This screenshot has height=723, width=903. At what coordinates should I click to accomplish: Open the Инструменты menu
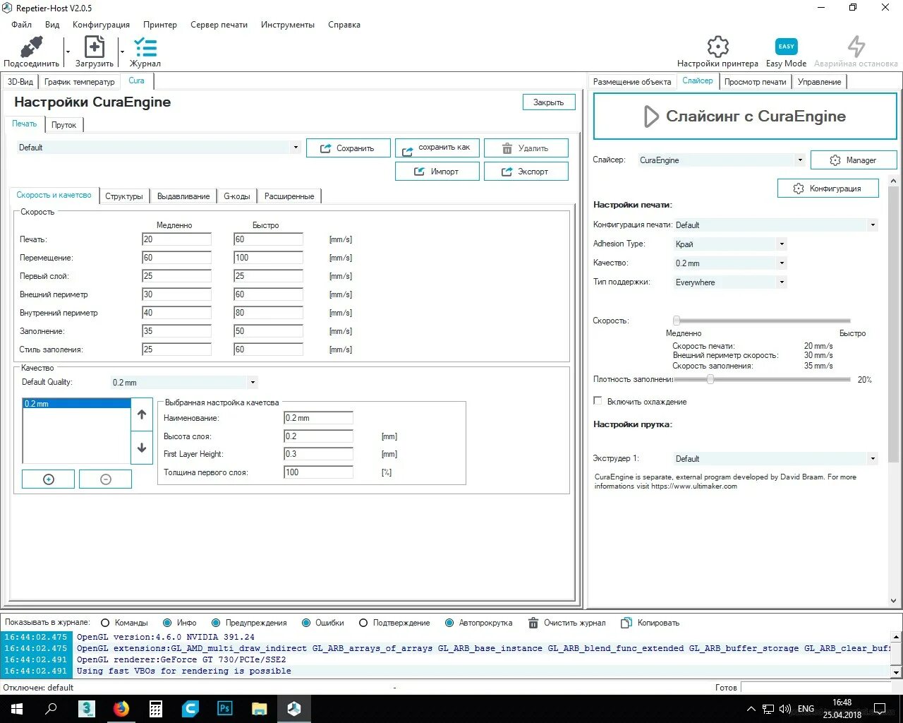(288, 25)
